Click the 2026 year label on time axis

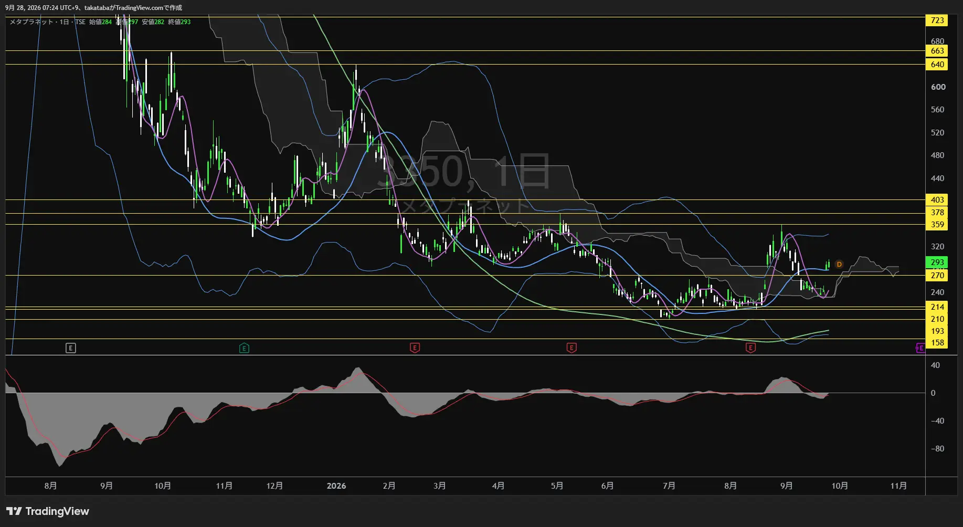[x=336, y=486]
